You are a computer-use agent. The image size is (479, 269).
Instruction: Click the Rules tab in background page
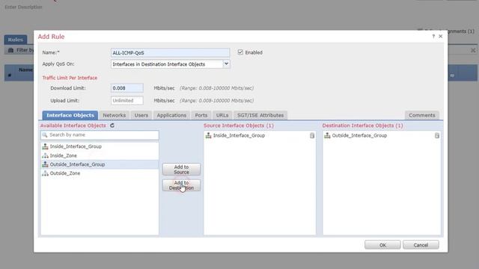pyautogui.click(x=15, y=40)
